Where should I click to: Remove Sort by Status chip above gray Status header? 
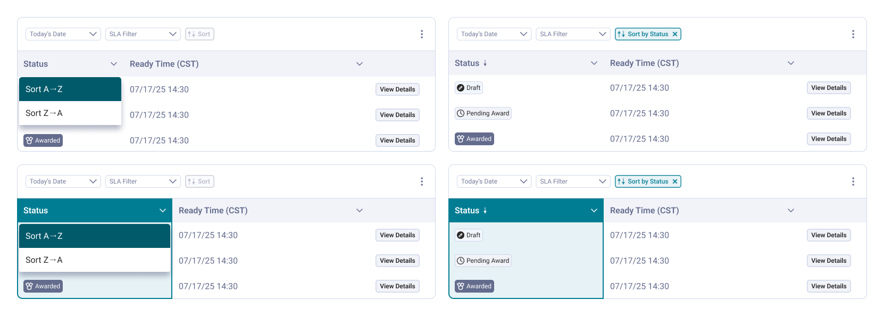coord(675,34)
